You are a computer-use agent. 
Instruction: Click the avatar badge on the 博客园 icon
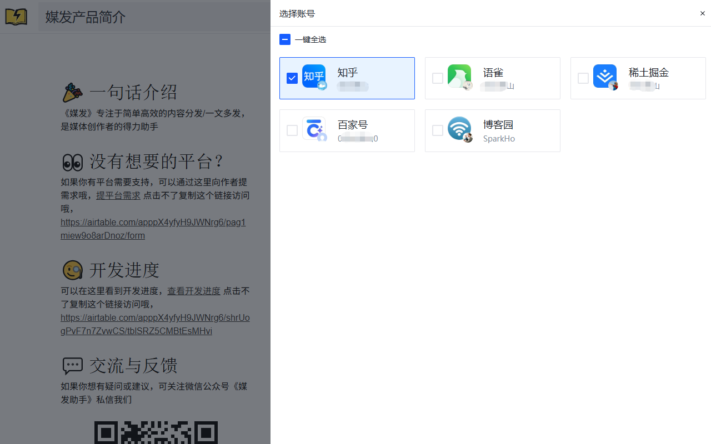point(468,139)
